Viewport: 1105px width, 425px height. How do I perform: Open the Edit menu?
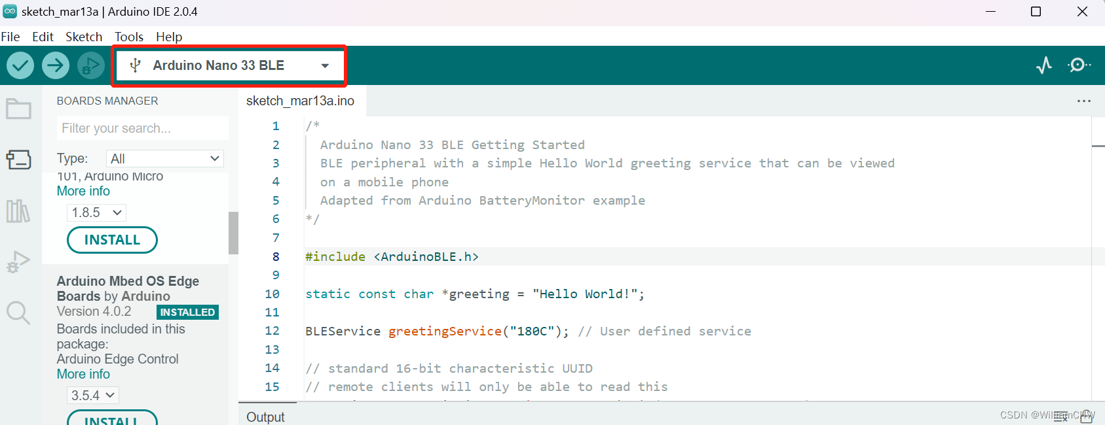pos(43,37)
